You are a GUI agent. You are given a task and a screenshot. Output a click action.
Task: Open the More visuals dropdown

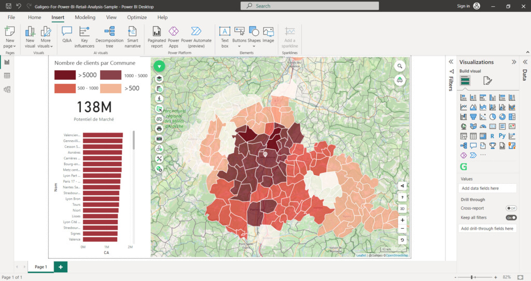coord(46,36)
